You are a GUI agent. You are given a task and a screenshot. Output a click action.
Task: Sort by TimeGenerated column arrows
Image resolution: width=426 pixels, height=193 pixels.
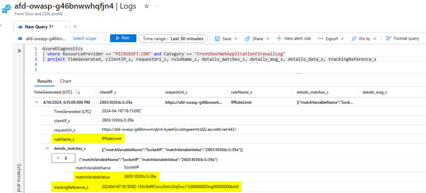pyautogui.click(x=78, y=92)
